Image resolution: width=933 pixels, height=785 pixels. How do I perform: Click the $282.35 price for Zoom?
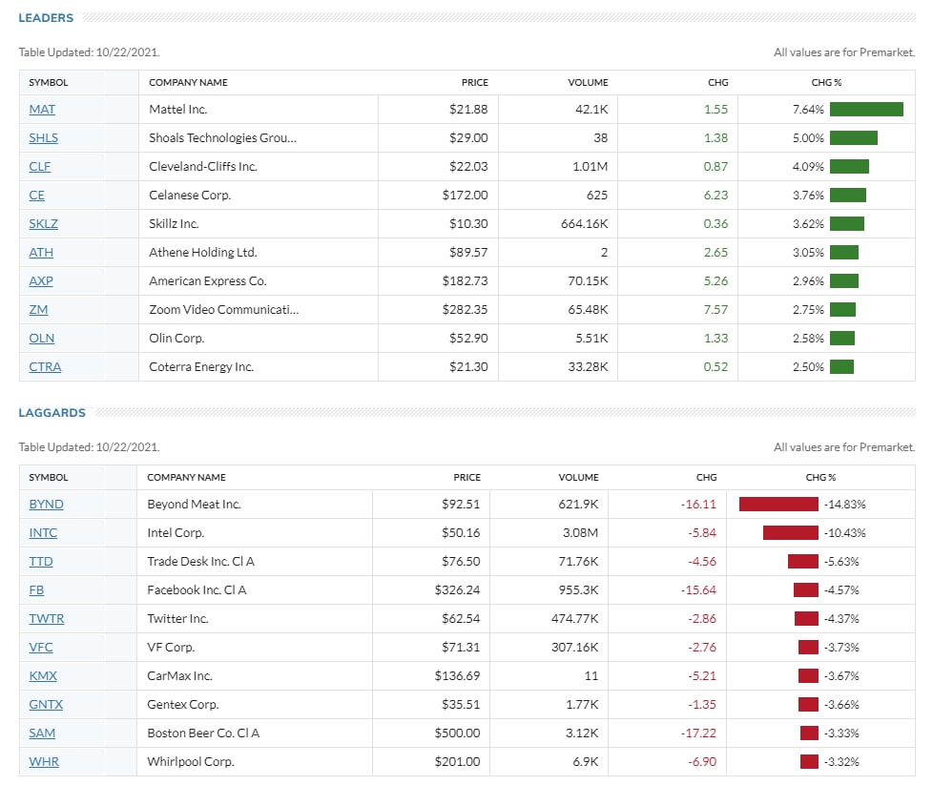[x=465, y=309]
